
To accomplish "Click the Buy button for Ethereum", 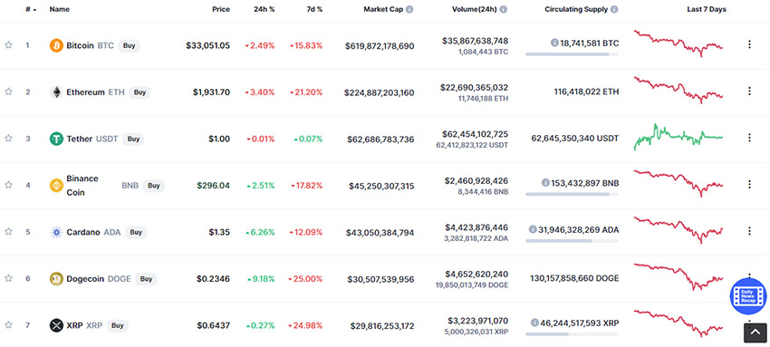I will (140, 92).
